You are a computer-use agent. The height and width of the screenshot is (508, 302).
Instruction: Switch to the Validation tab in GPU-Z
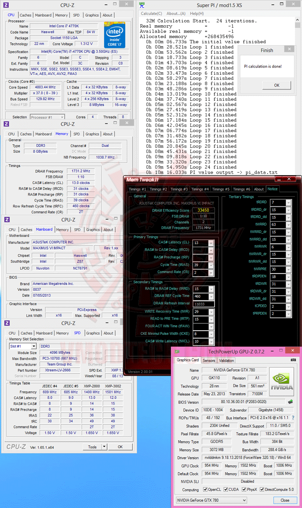click(226, 361)
